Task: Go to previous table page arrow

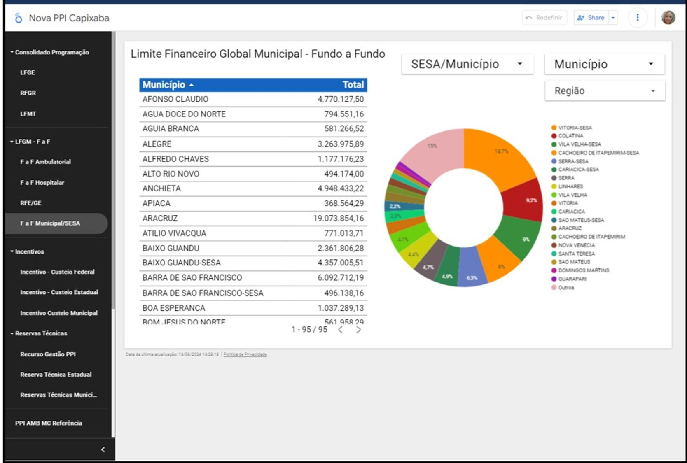Action: click(341, 330)
